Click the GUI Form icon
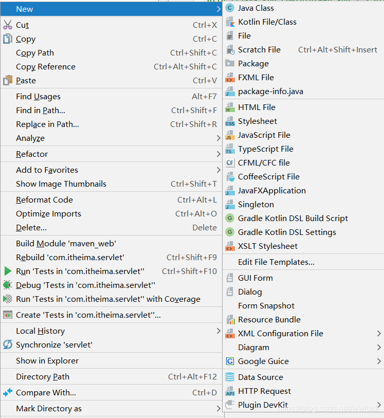Image resolution: width=384 pixels, height=418 pixels. click(x=230, y=278)
